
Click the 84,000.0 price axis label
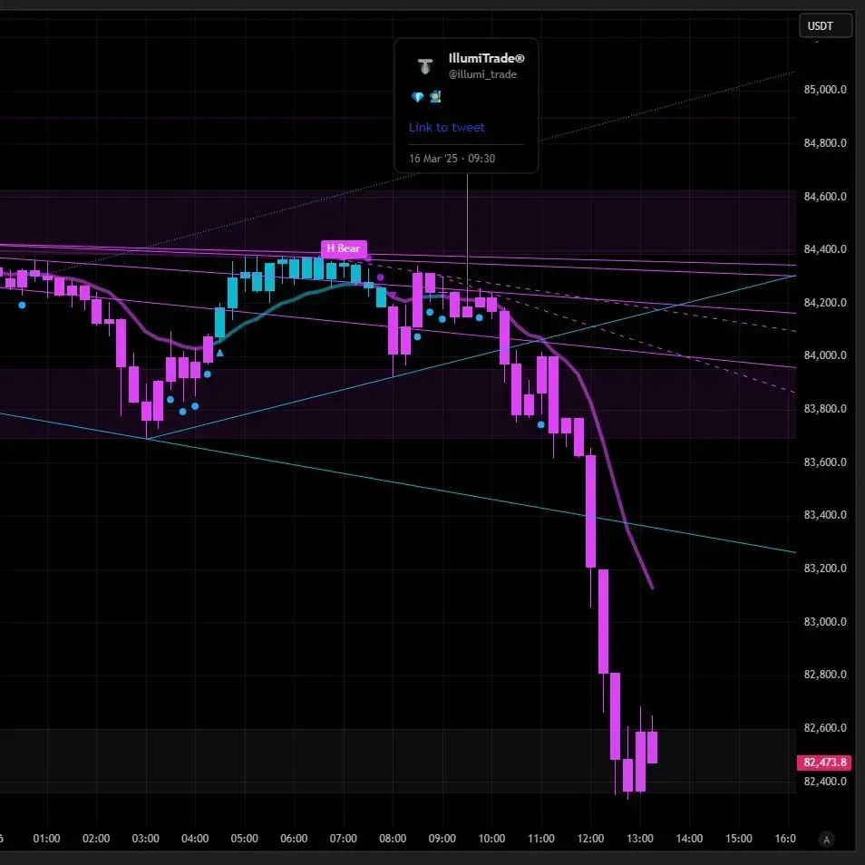click(825, 355)
